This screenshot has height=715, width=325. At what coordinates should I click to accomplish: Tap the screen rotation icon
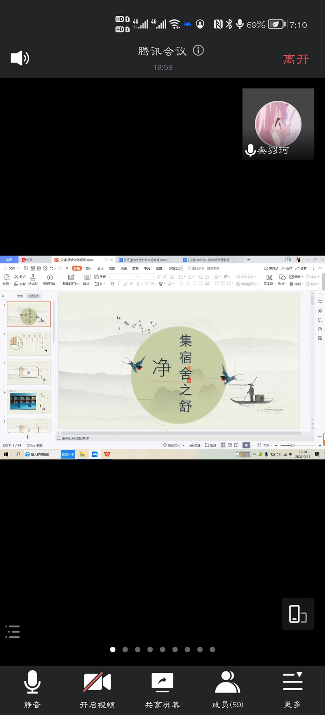(x=298, y=614)
